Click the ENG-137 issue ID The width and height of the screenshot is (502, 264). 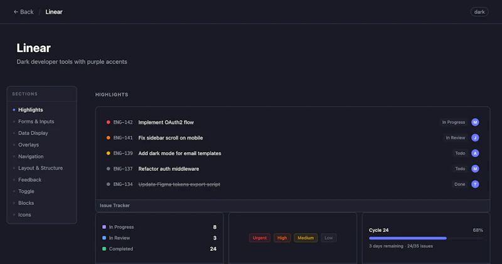[123, 168]
